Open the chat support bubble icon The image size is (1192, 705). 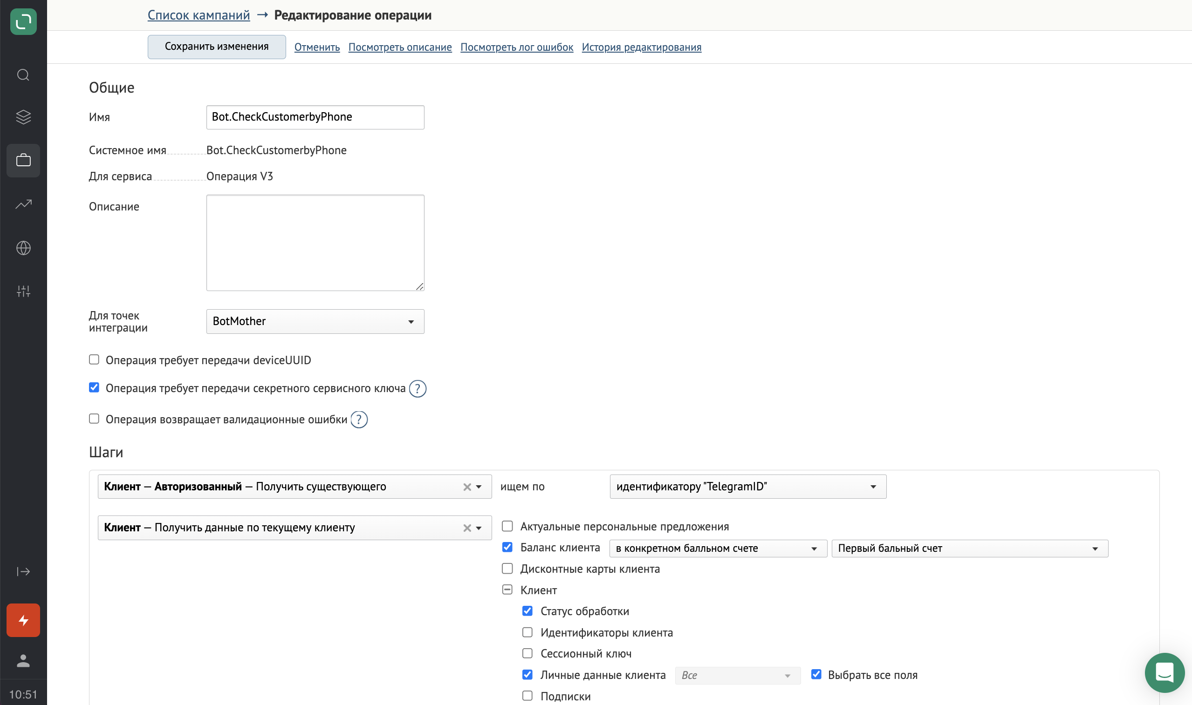[x=1165, y=673]
